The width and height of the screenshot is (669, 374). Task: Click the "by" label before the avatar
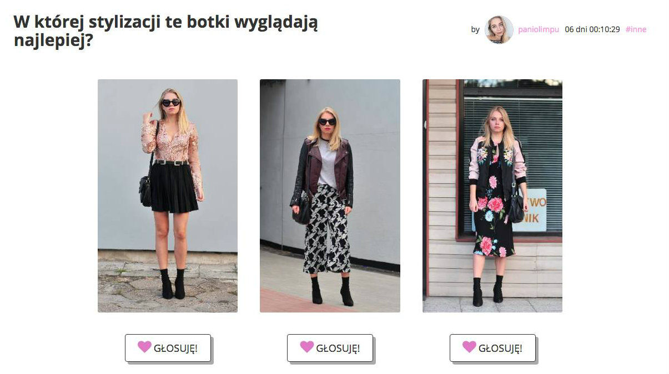(x=475, y=29)
